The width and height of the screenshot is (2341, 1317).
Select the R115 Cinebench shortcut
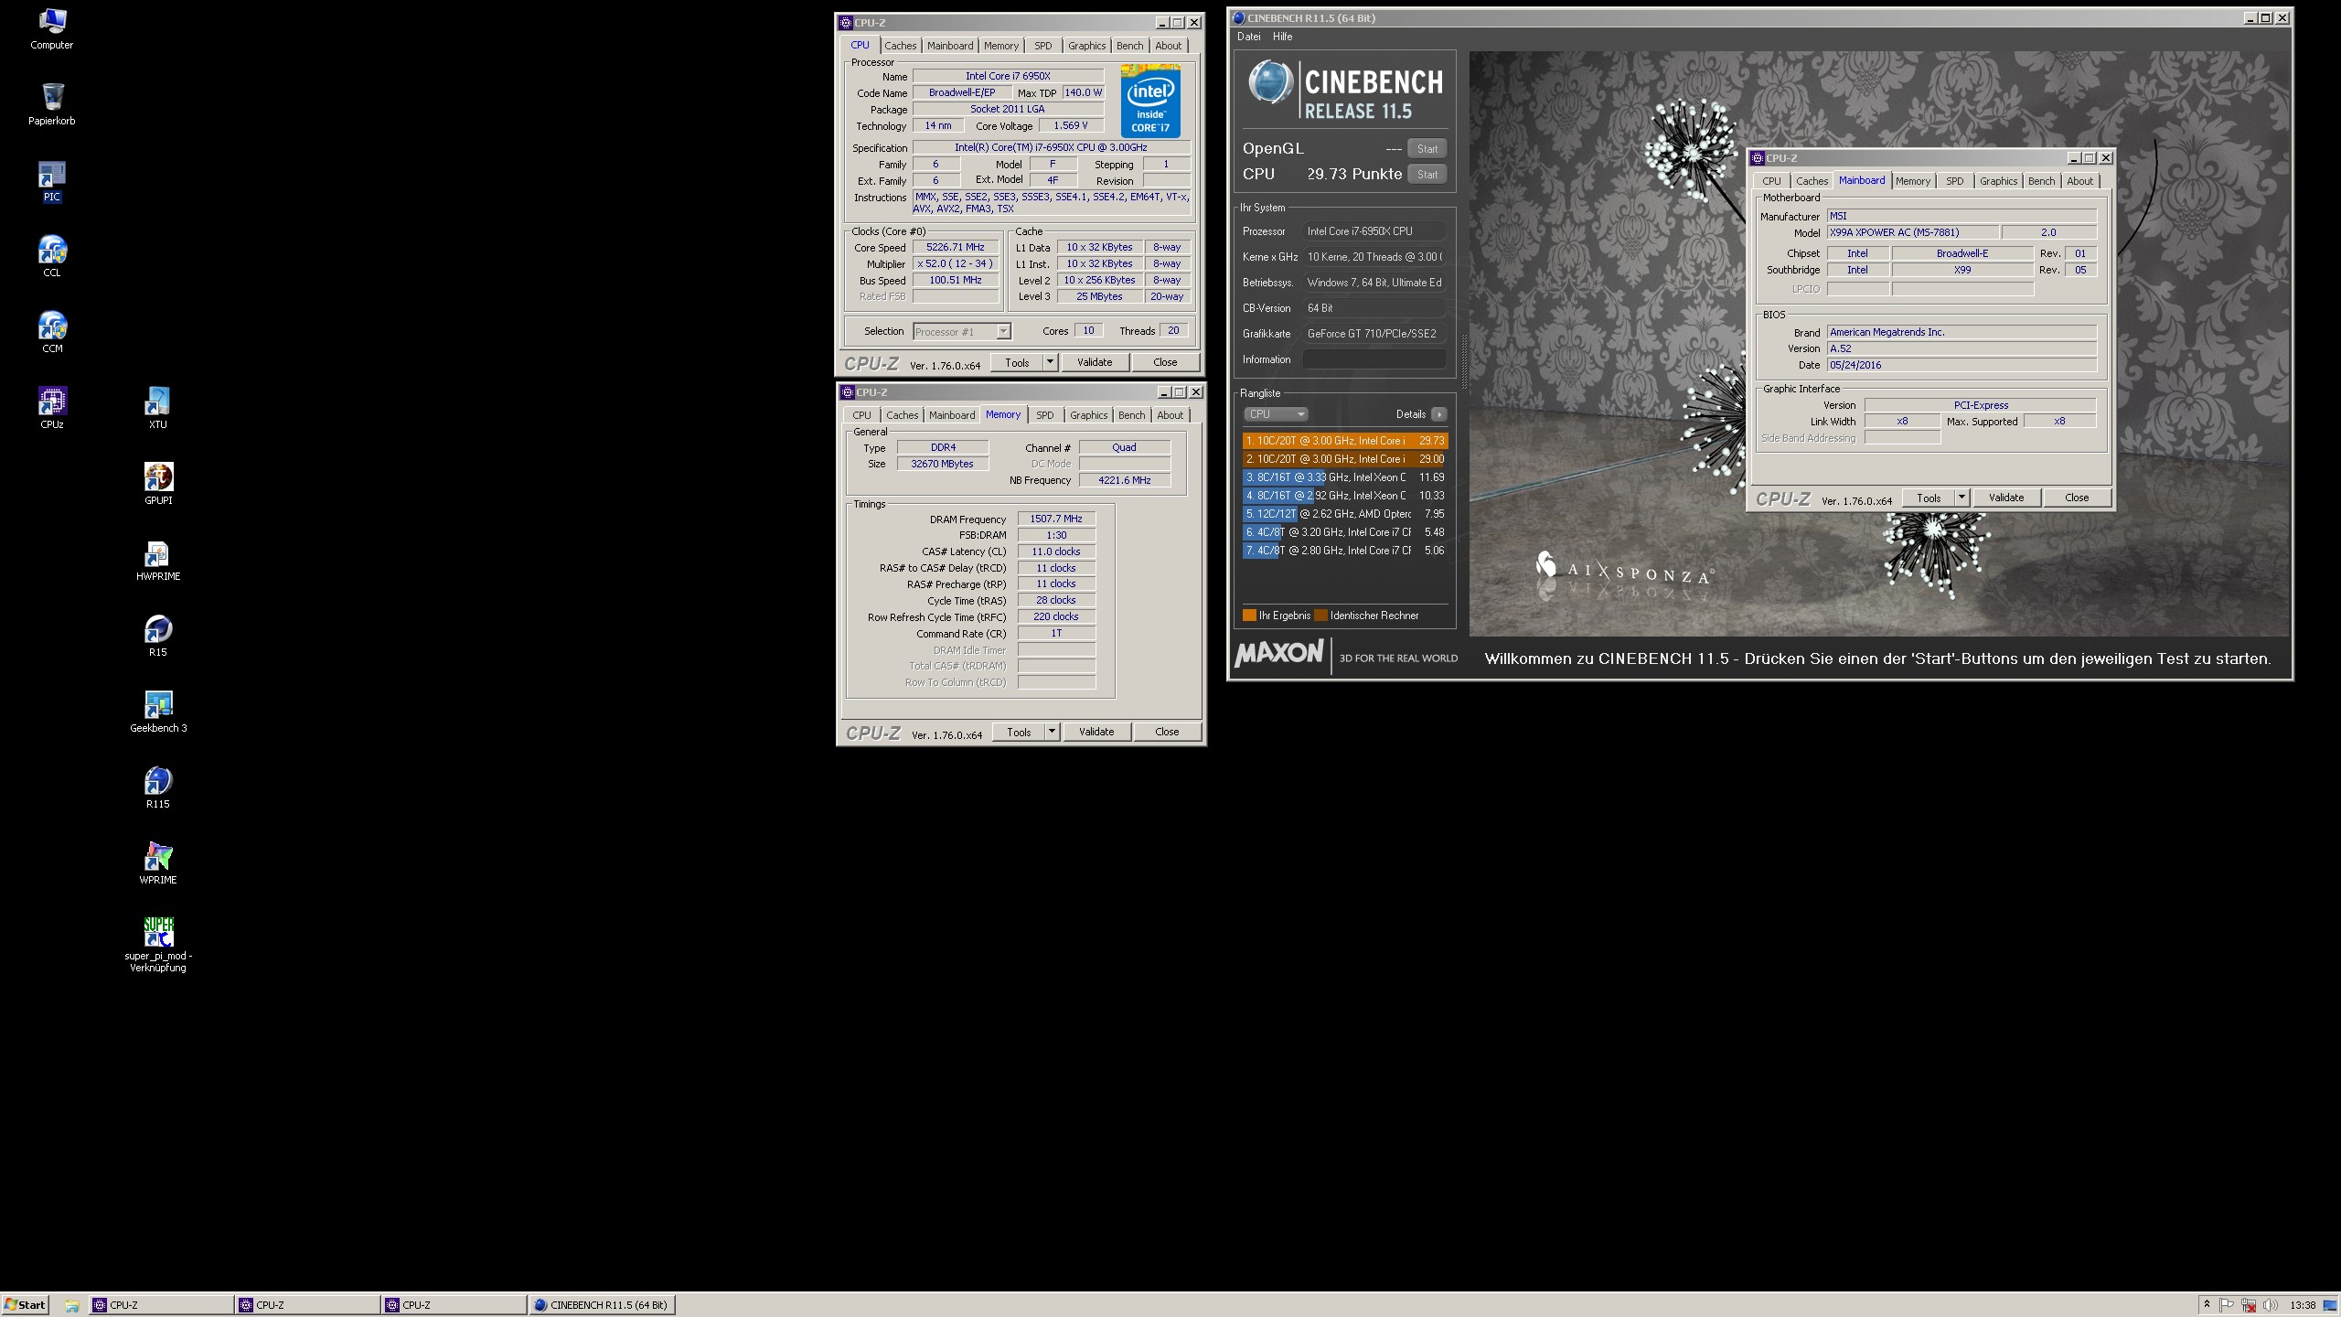158,787
